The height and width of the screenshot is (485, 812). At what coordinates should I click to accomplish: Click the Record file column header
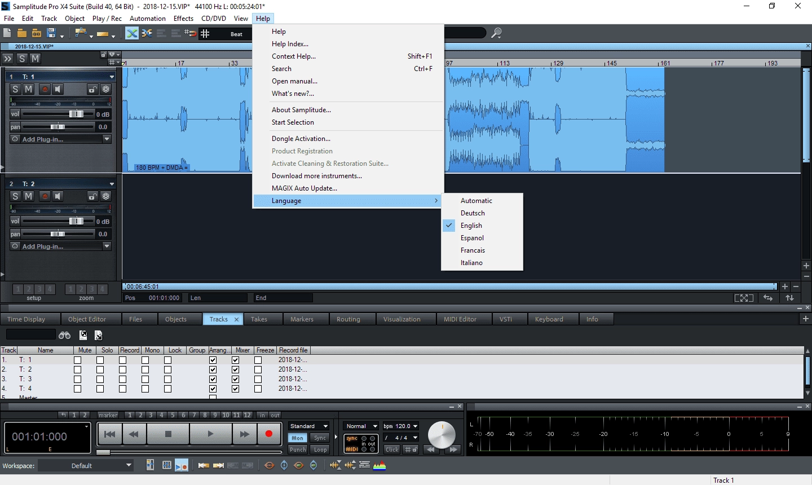click(293, 350)
